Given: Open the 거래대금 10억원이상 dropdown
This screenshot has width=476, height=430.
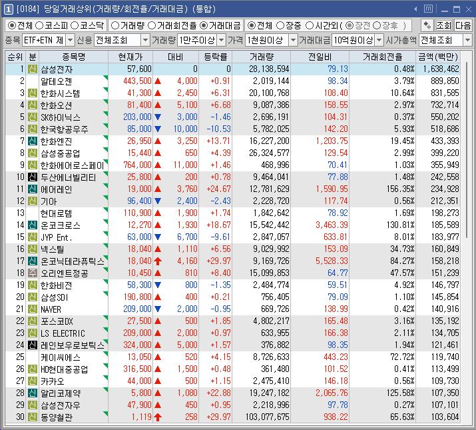Looking at the screenshot, I should [x=379, y=40].
